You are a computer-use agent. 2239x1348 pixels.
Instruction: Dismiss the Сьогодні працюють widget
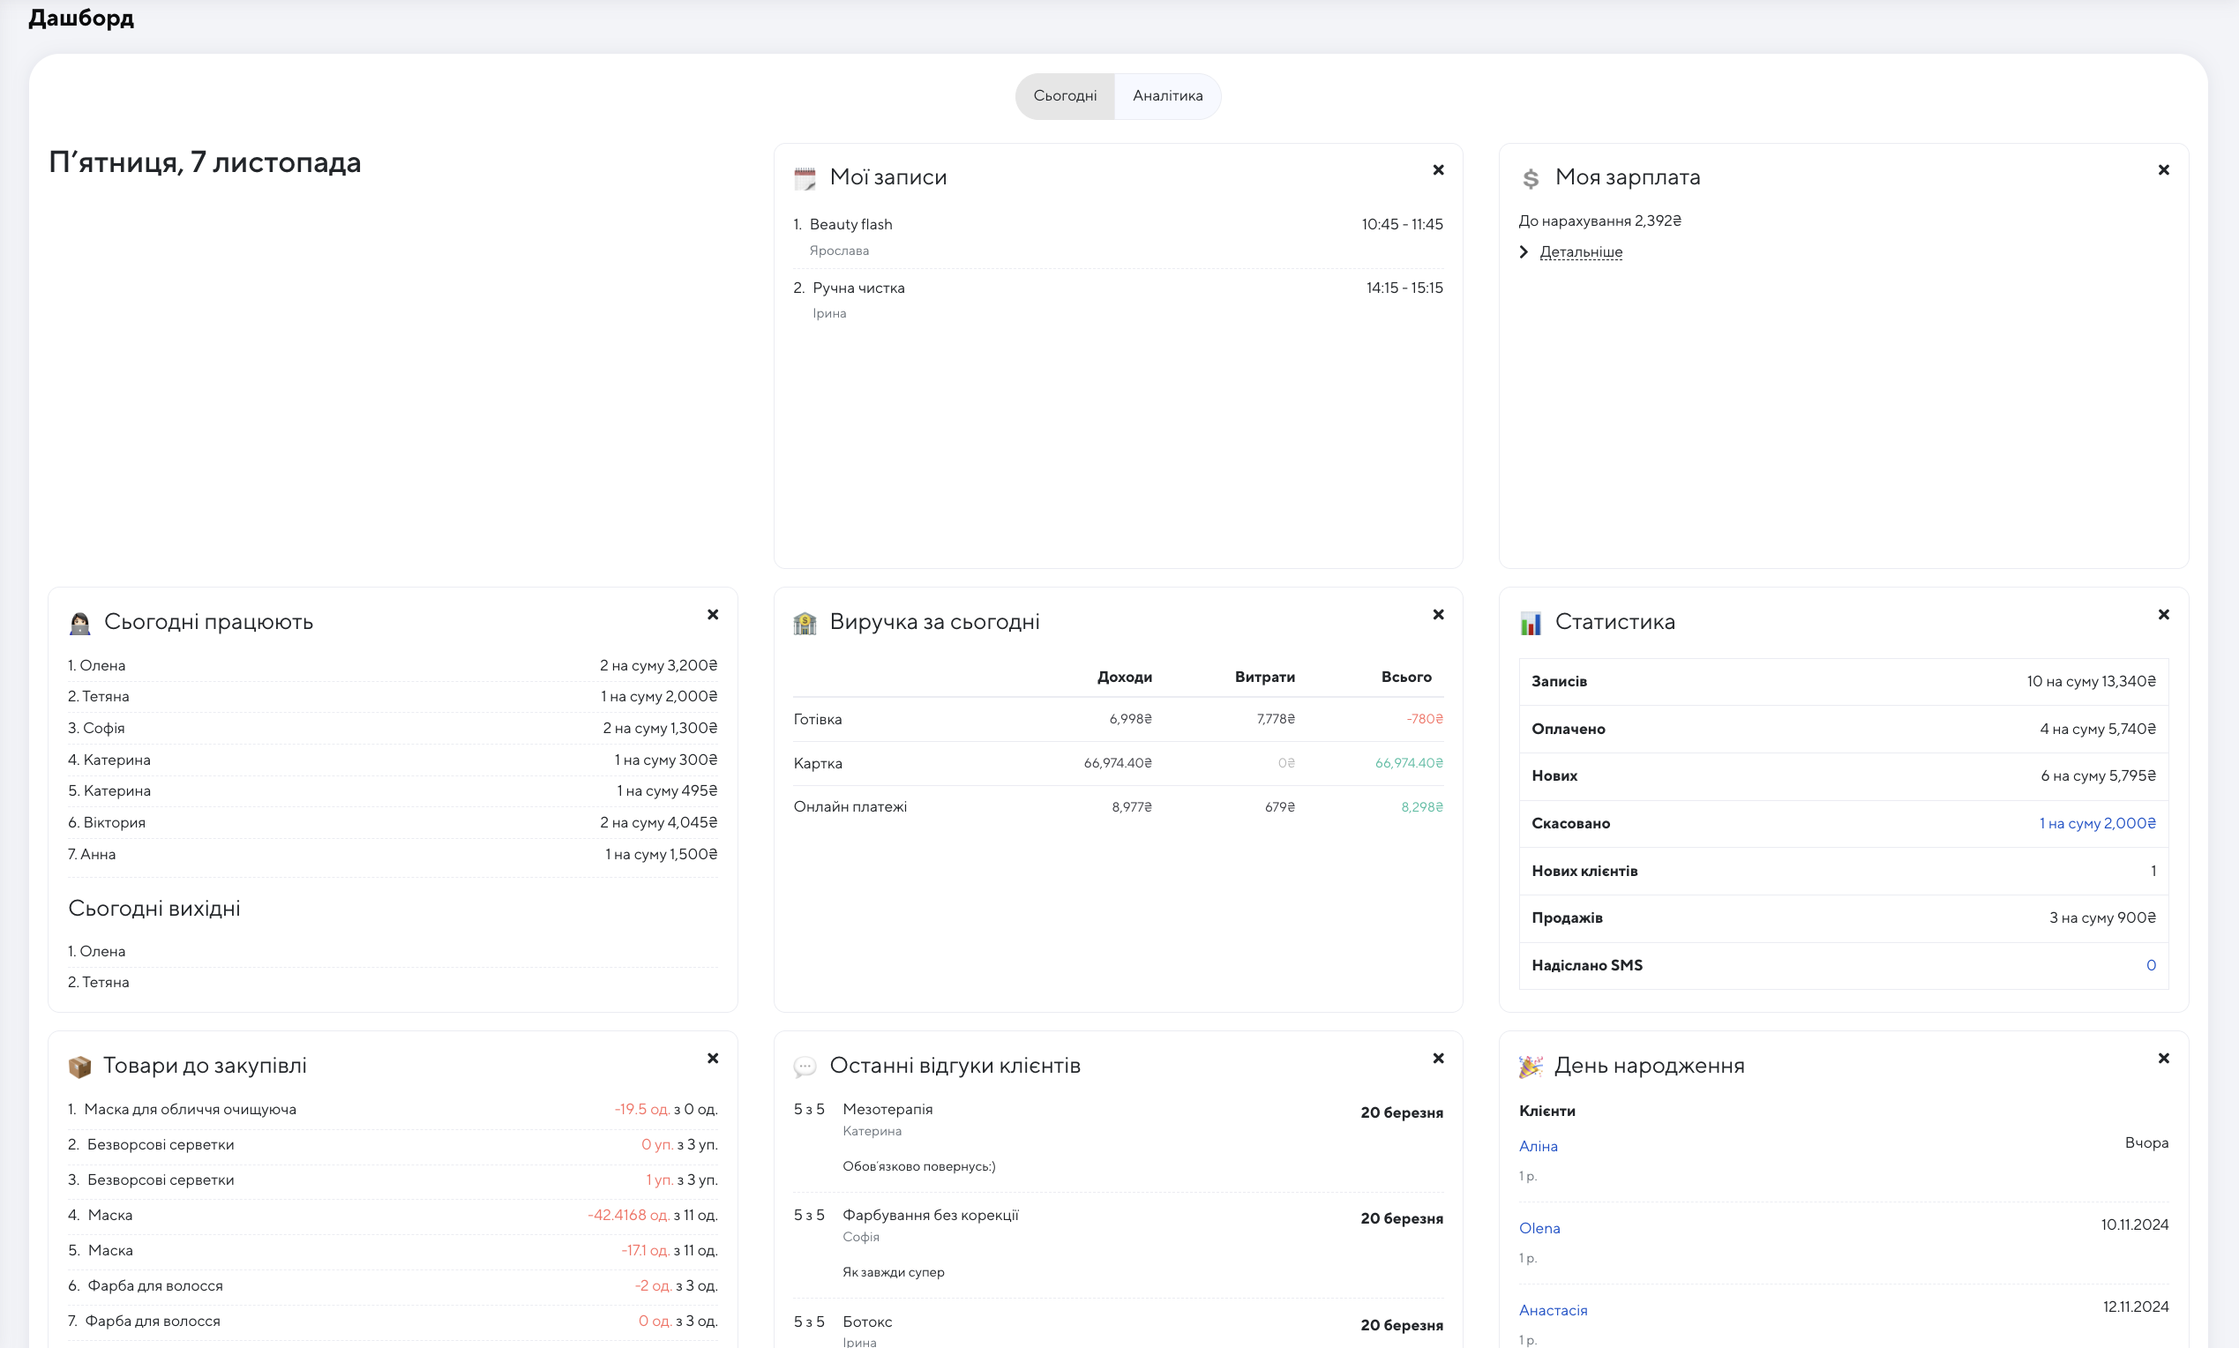(x=713, y=615)
